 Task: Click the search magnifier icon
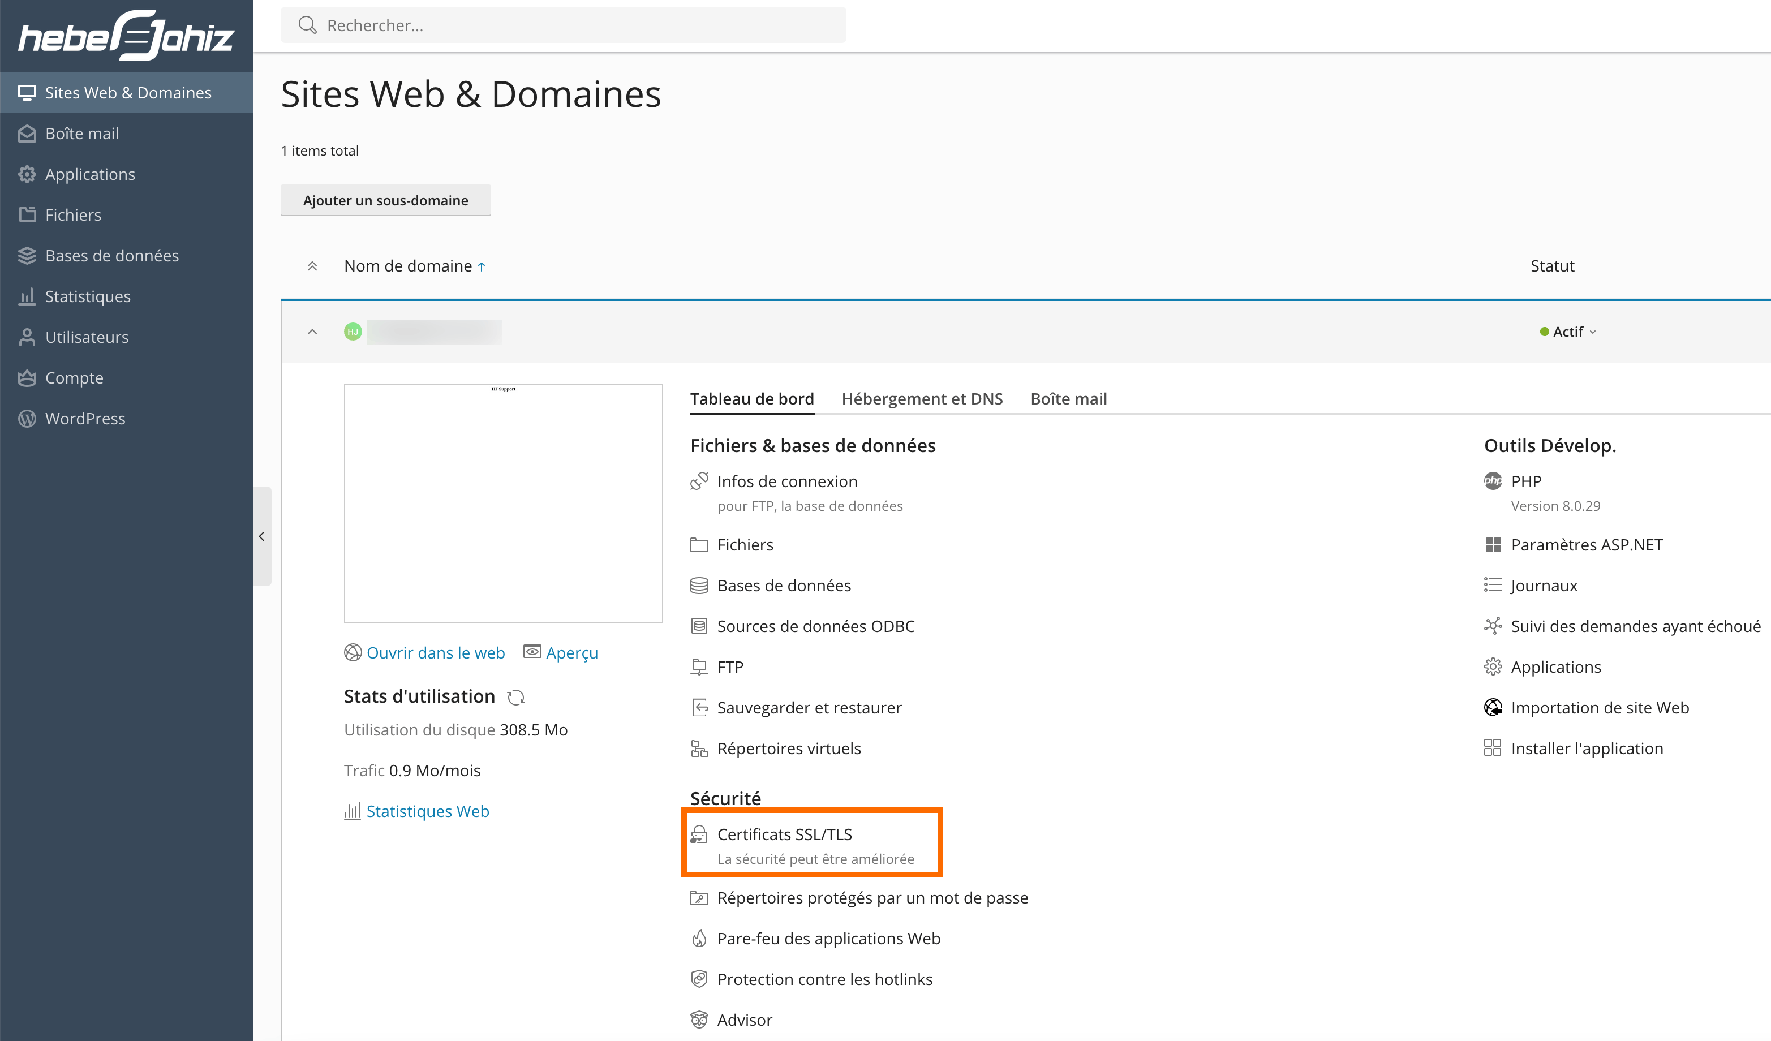[x=307, y=25]
